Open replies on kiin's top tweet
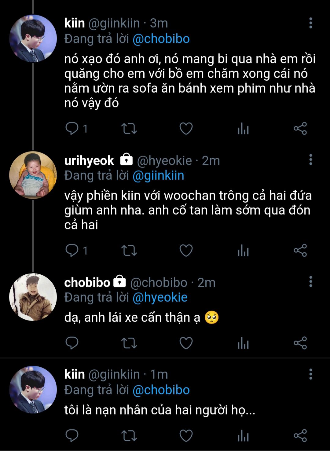The height and width of the screenshot is (451, 330). (x=72, y=129)
